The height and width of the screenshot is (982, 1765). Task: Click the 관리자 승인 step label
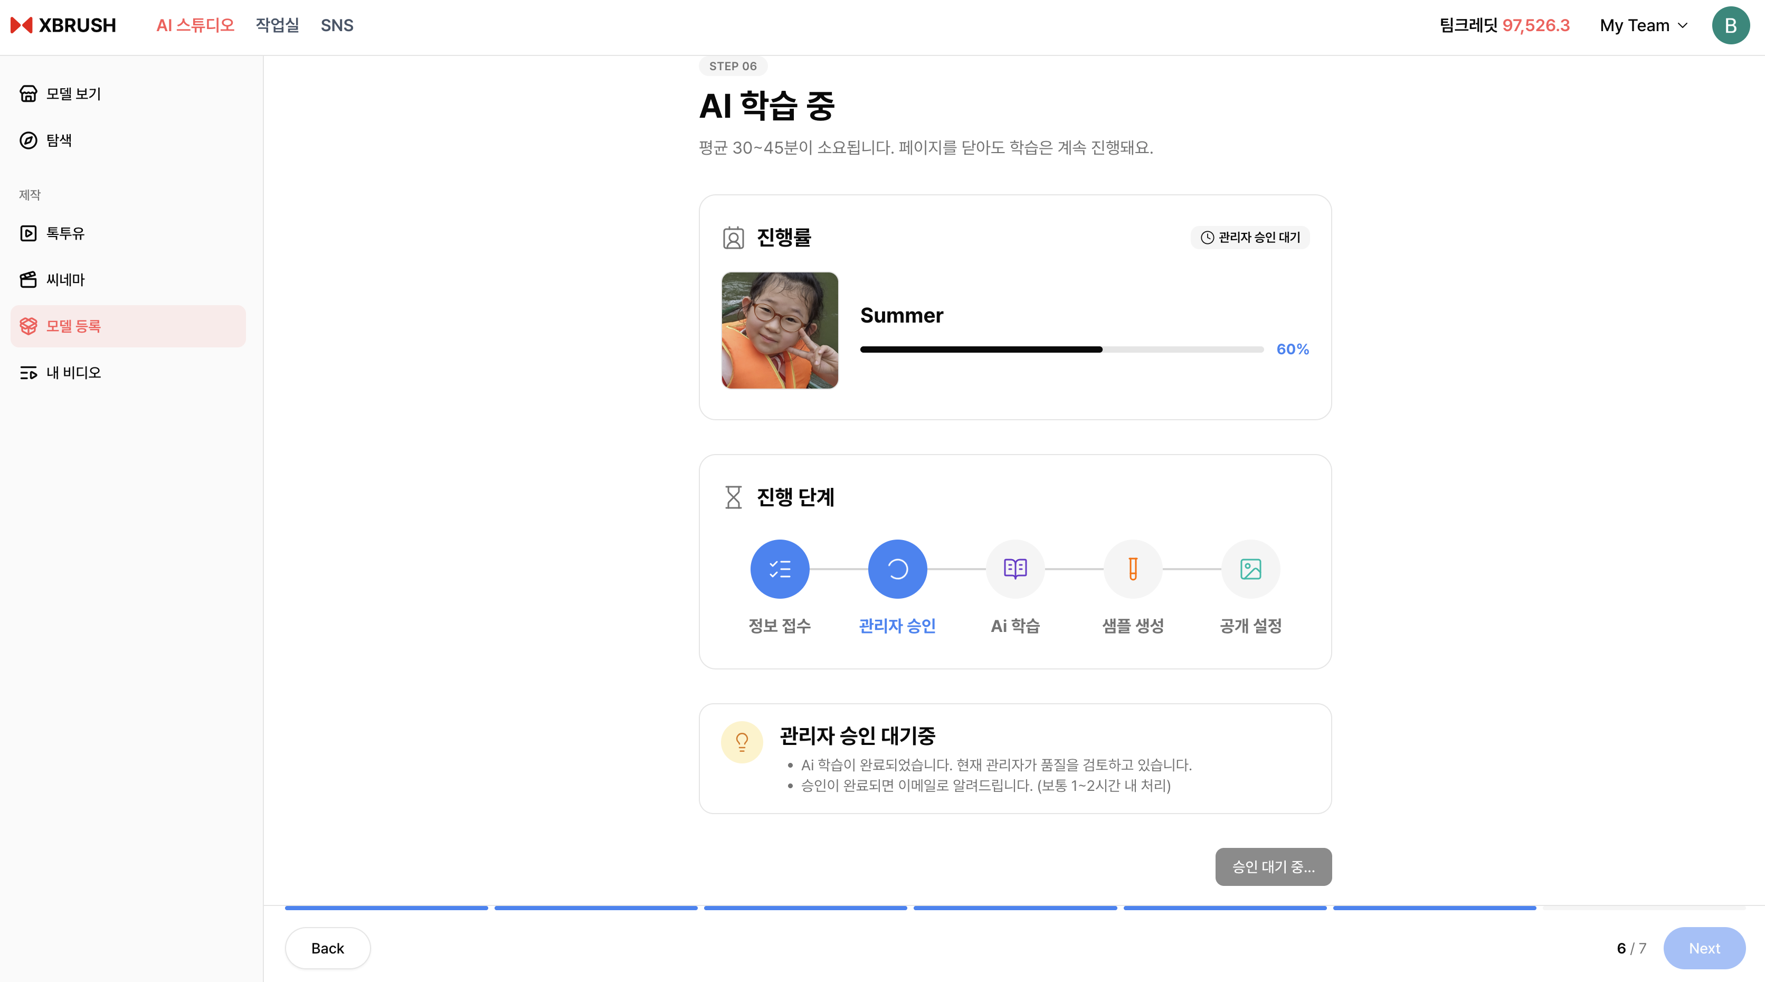pos(898,625)
